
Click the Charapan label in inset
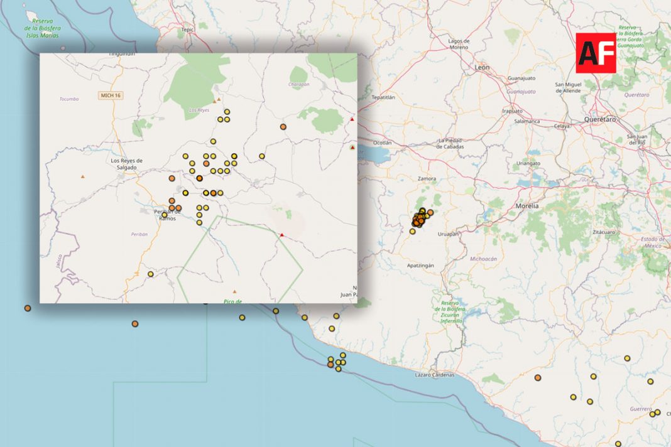coord(298,84)
